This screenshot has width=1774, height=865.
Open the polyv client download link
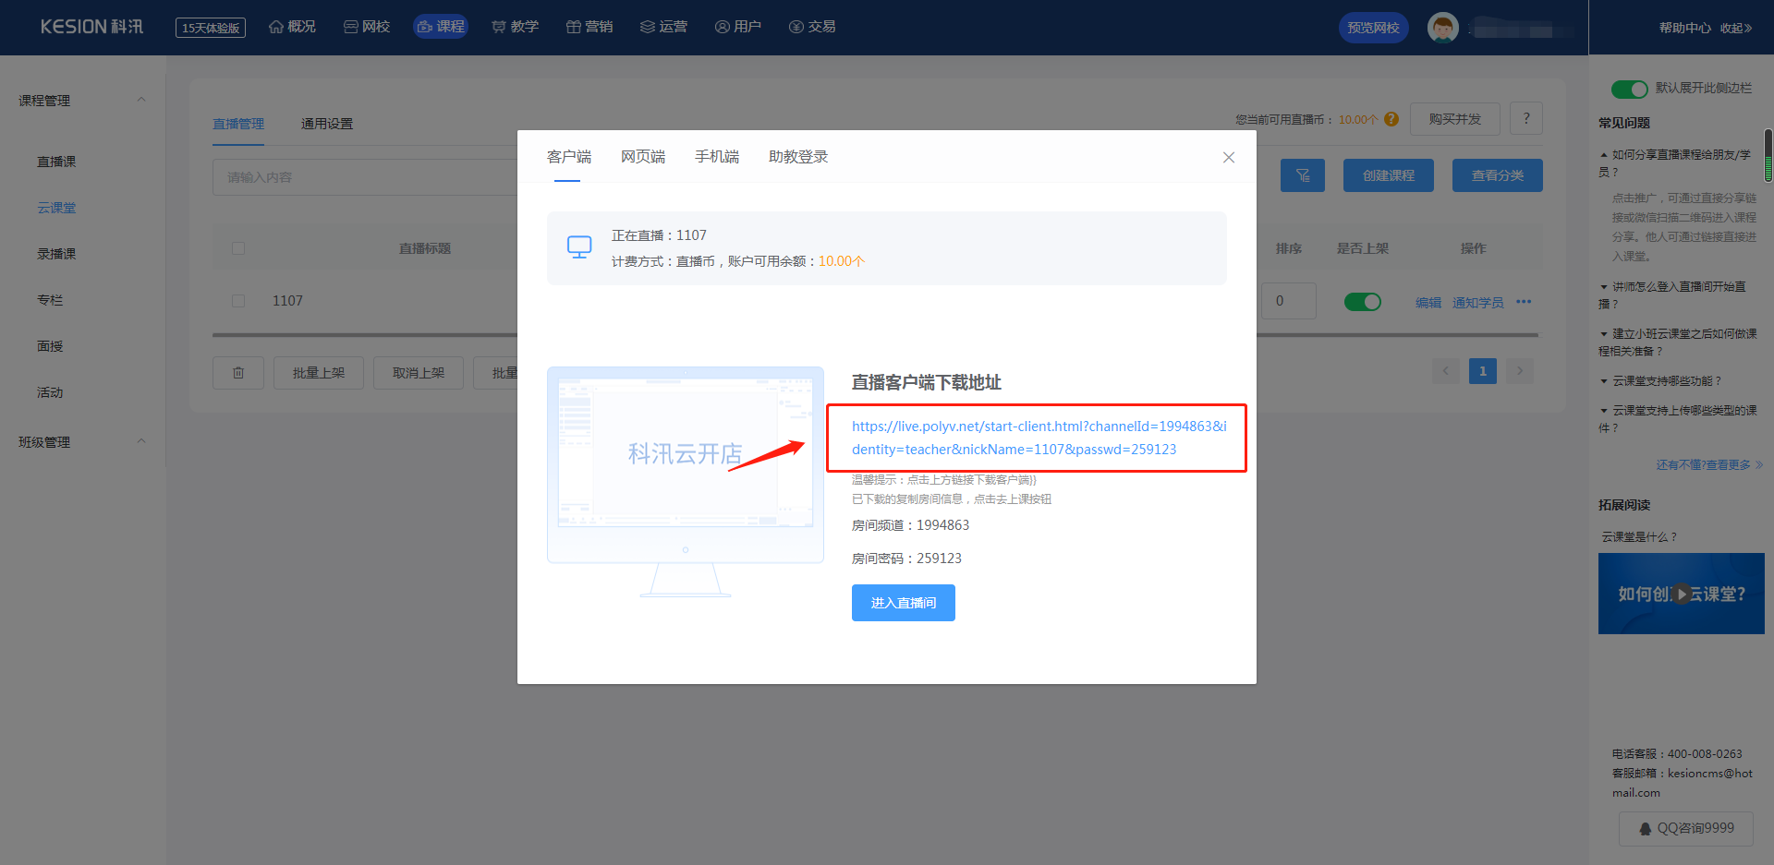pos(1039,438)
